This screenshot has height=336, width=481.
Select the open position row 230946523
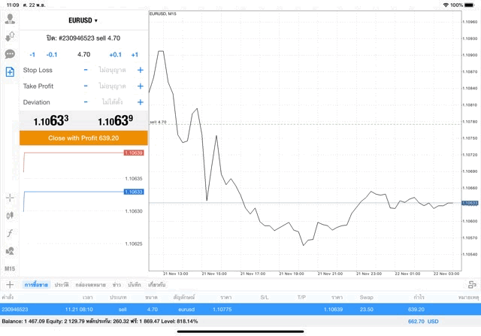(240, 309)
